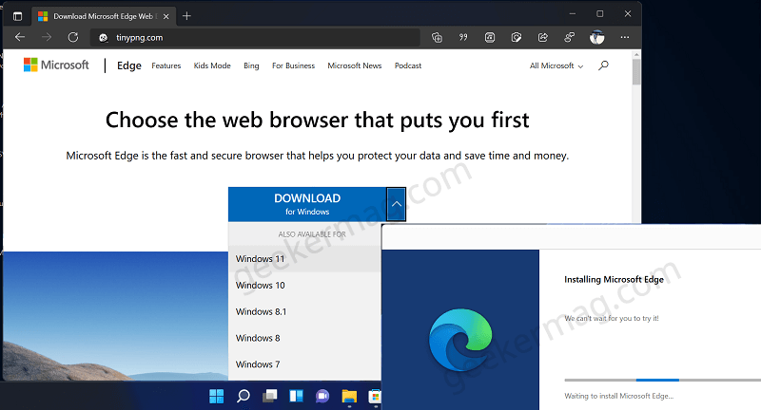Click the Microsoft logo in page header
This screenshot has width=761, height=410.
pos(56,65)
